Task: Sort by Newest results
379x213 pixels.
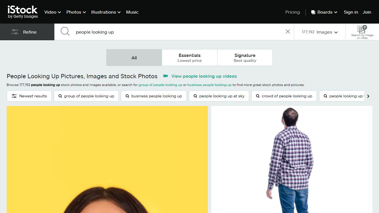Action: click(x=29, y=96)
